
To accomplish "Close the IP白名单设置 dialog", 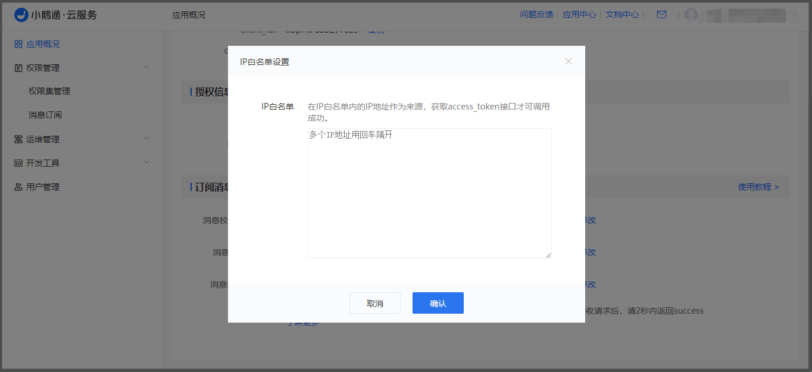I will coord(569,61).
